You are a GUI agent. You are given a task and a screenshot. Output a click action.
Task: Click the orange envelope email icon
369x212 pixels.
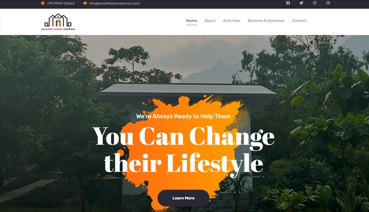(85, 3)
